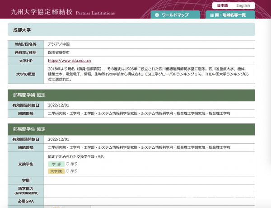Click departments list under 部局間学生 協定
Viewport: 271px width, 208px height.
(x=139, y=147)
